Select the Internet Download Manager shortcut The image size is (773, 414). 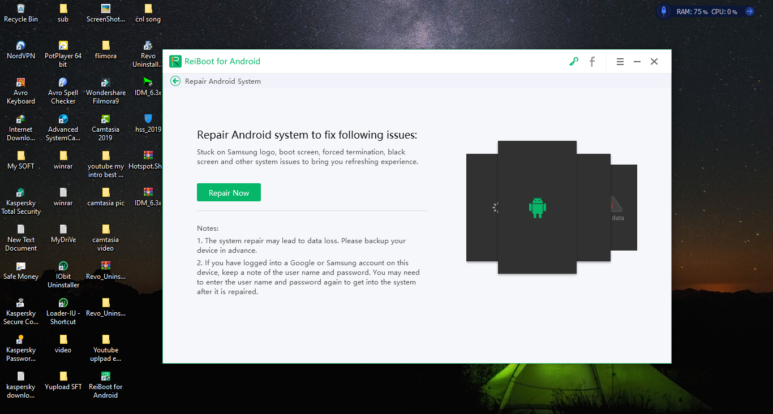pyautogui.click(x=21, y=127)
